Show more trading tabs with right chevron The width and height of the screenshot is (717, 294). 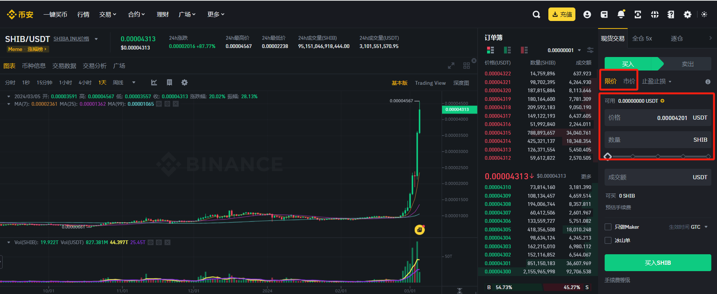(710, 38)
